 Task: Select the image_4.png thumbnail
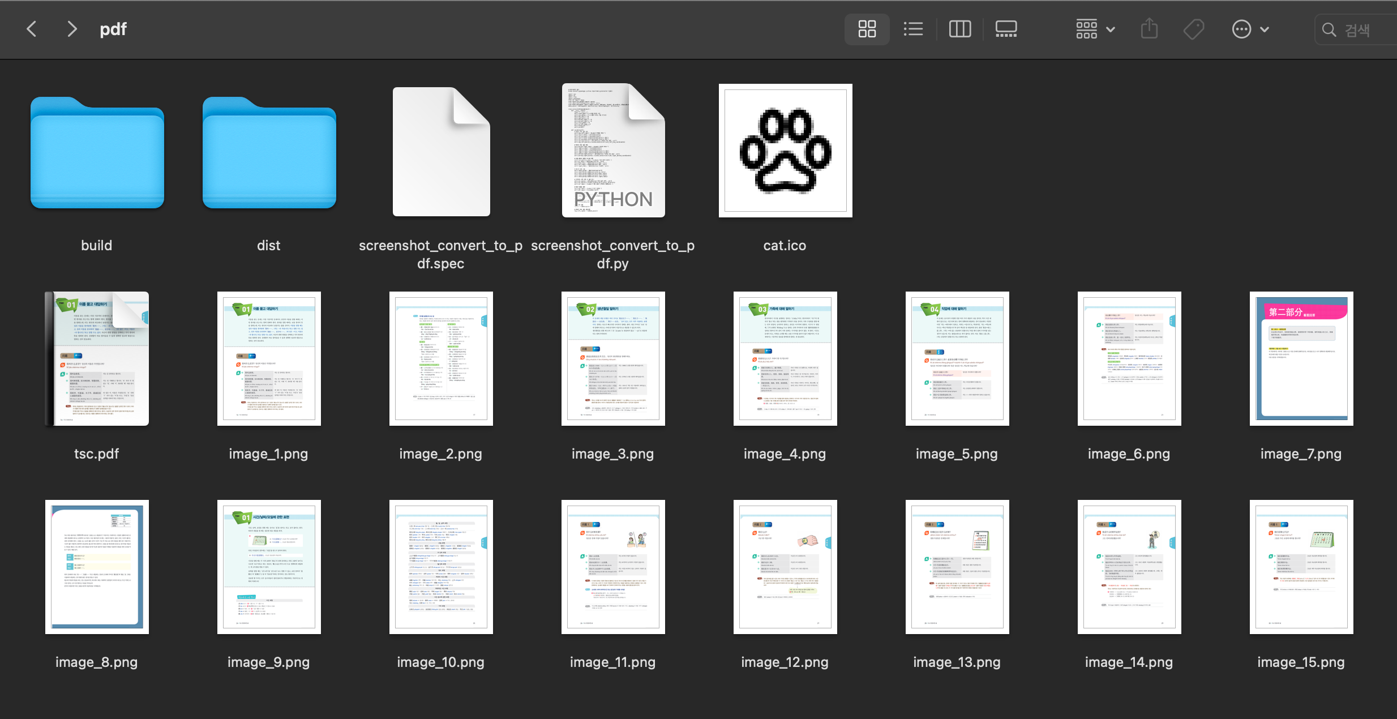click(x=786, y=358)
